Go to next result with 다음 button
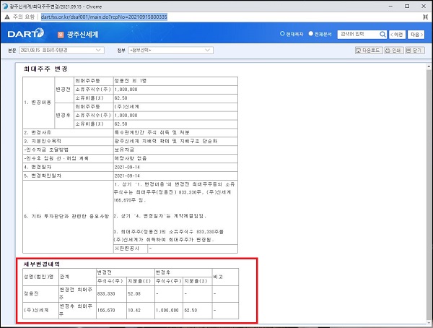Screen dimensions: 433x328 (416, 34)
